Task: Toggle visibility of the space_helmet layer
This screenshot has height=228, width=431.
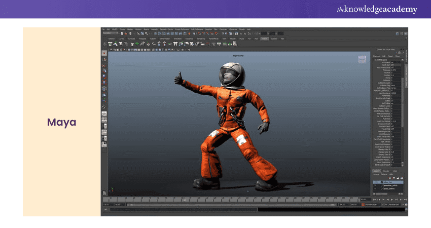Action: (374, 189)
